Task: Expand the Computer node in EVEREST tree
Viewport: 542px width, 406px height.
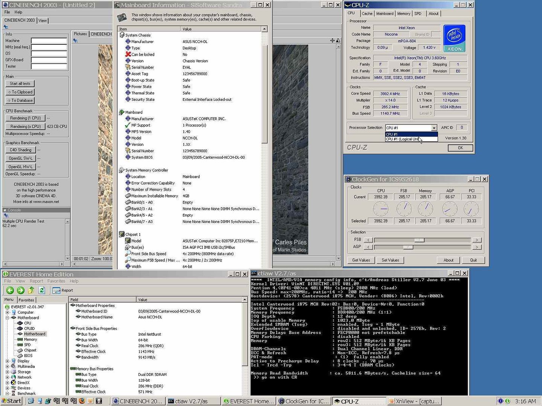Action: (7, 312)
